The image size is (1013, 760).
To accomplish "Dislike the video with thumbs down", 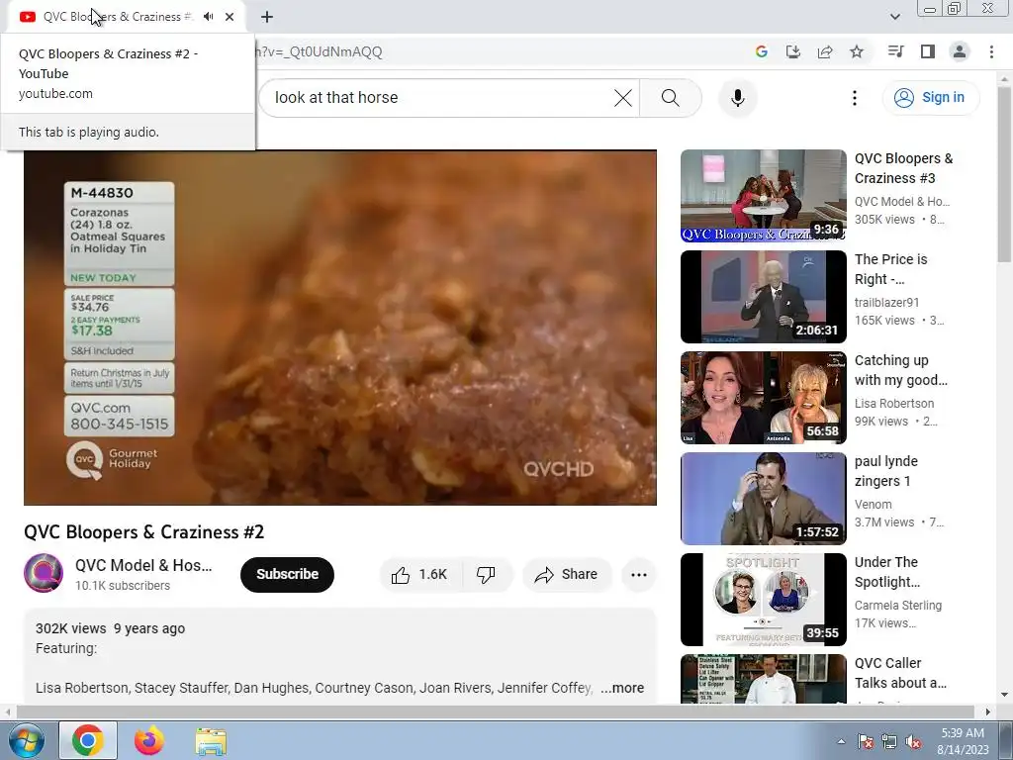I will coord(486,575).
